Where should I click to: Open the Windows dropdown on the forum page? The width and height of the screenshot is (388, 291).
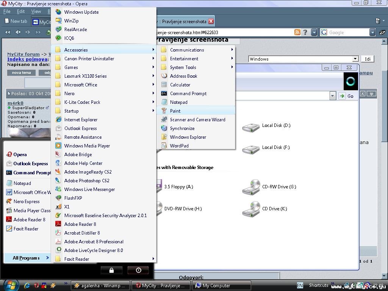[355, 59]
